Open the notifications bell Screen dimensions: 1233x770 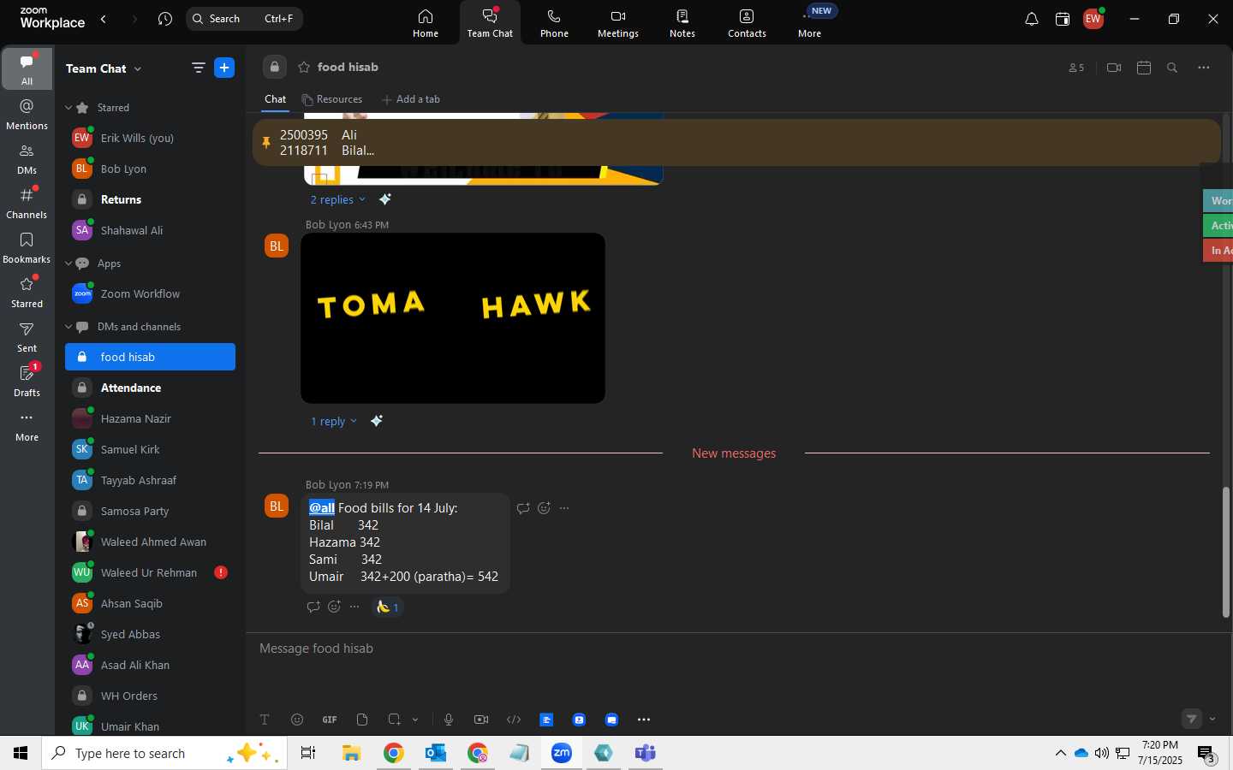[x=1032, y=19]
